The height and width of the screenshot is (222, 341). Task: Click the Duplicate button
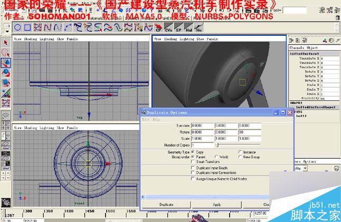(166, 205)
